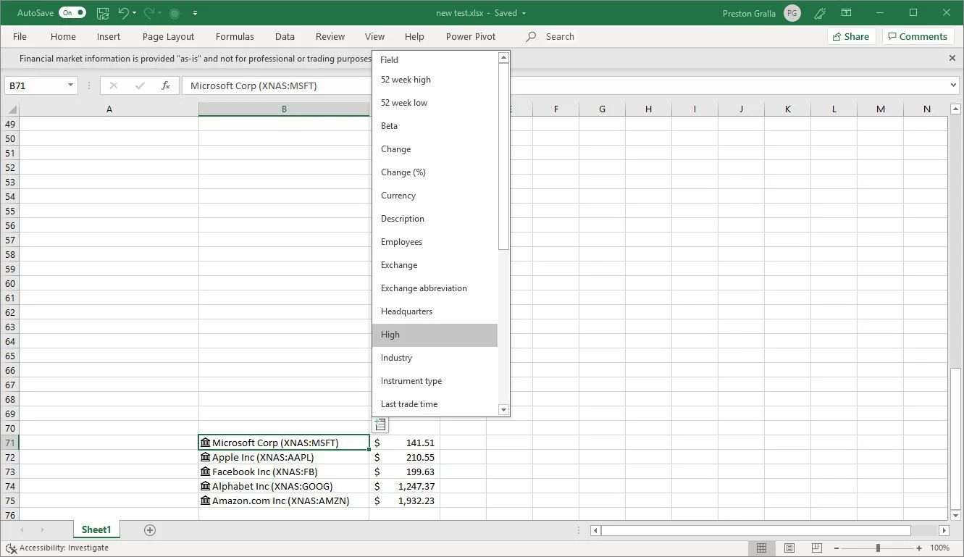Select Last trade time field
Image resolution: width=964 pixels, height=557 pixels.
tap(435, 404)
